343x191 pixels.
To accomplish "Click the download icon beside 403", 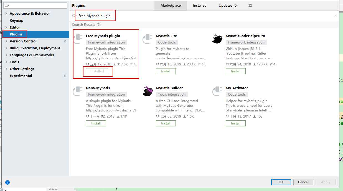I will click(254, 116).
